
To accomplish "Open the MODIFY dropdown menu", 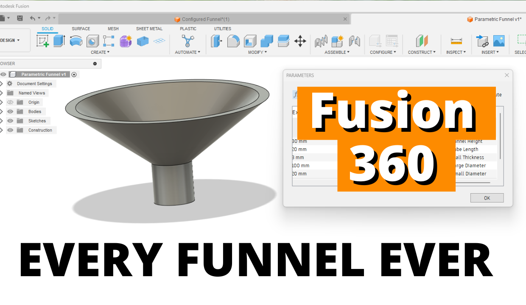I will point(257,53).
